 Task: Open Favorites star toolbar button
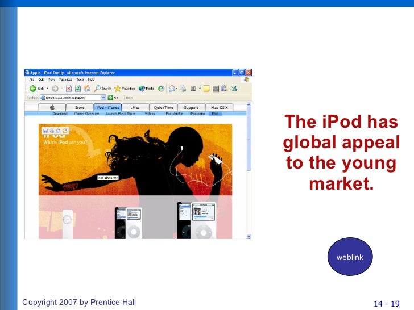point(125,89)
